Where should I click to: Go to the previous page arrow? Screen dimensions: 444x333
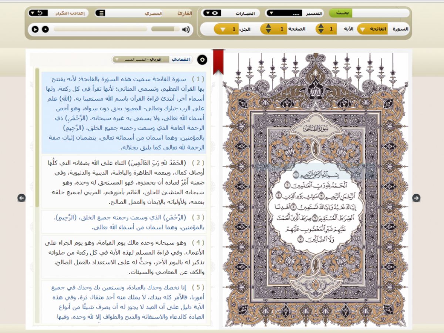[x=21, y=198]
